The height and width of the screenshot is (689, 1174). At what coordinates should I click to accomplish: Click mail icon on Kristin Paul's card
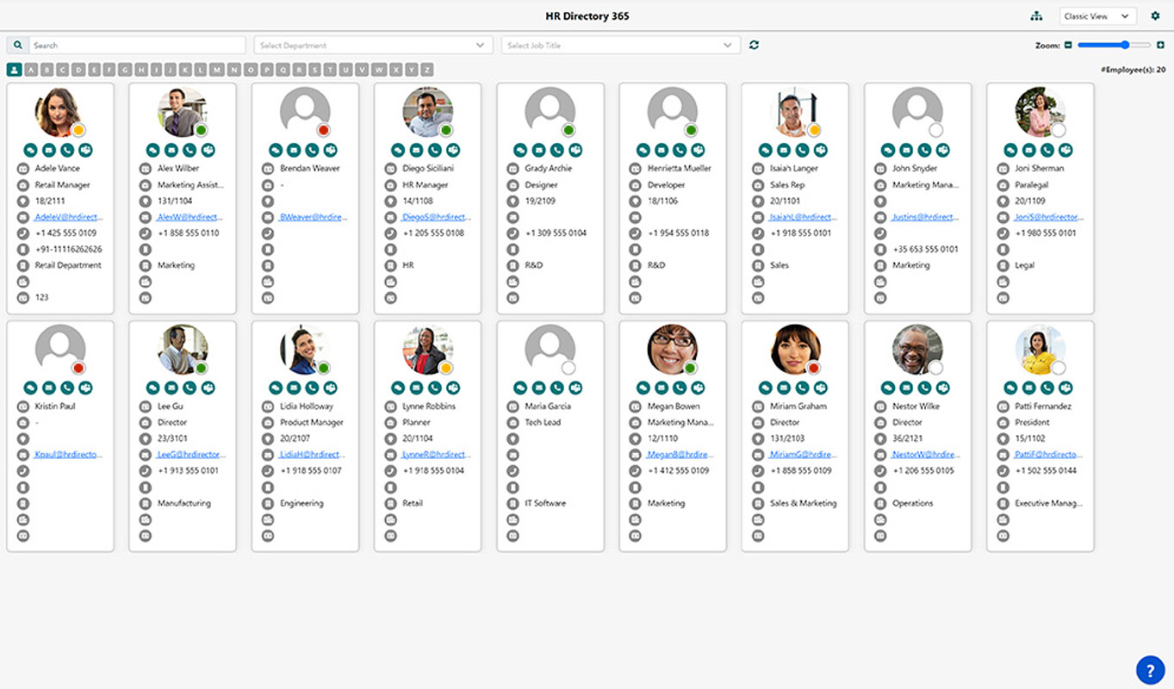point(48,388)
